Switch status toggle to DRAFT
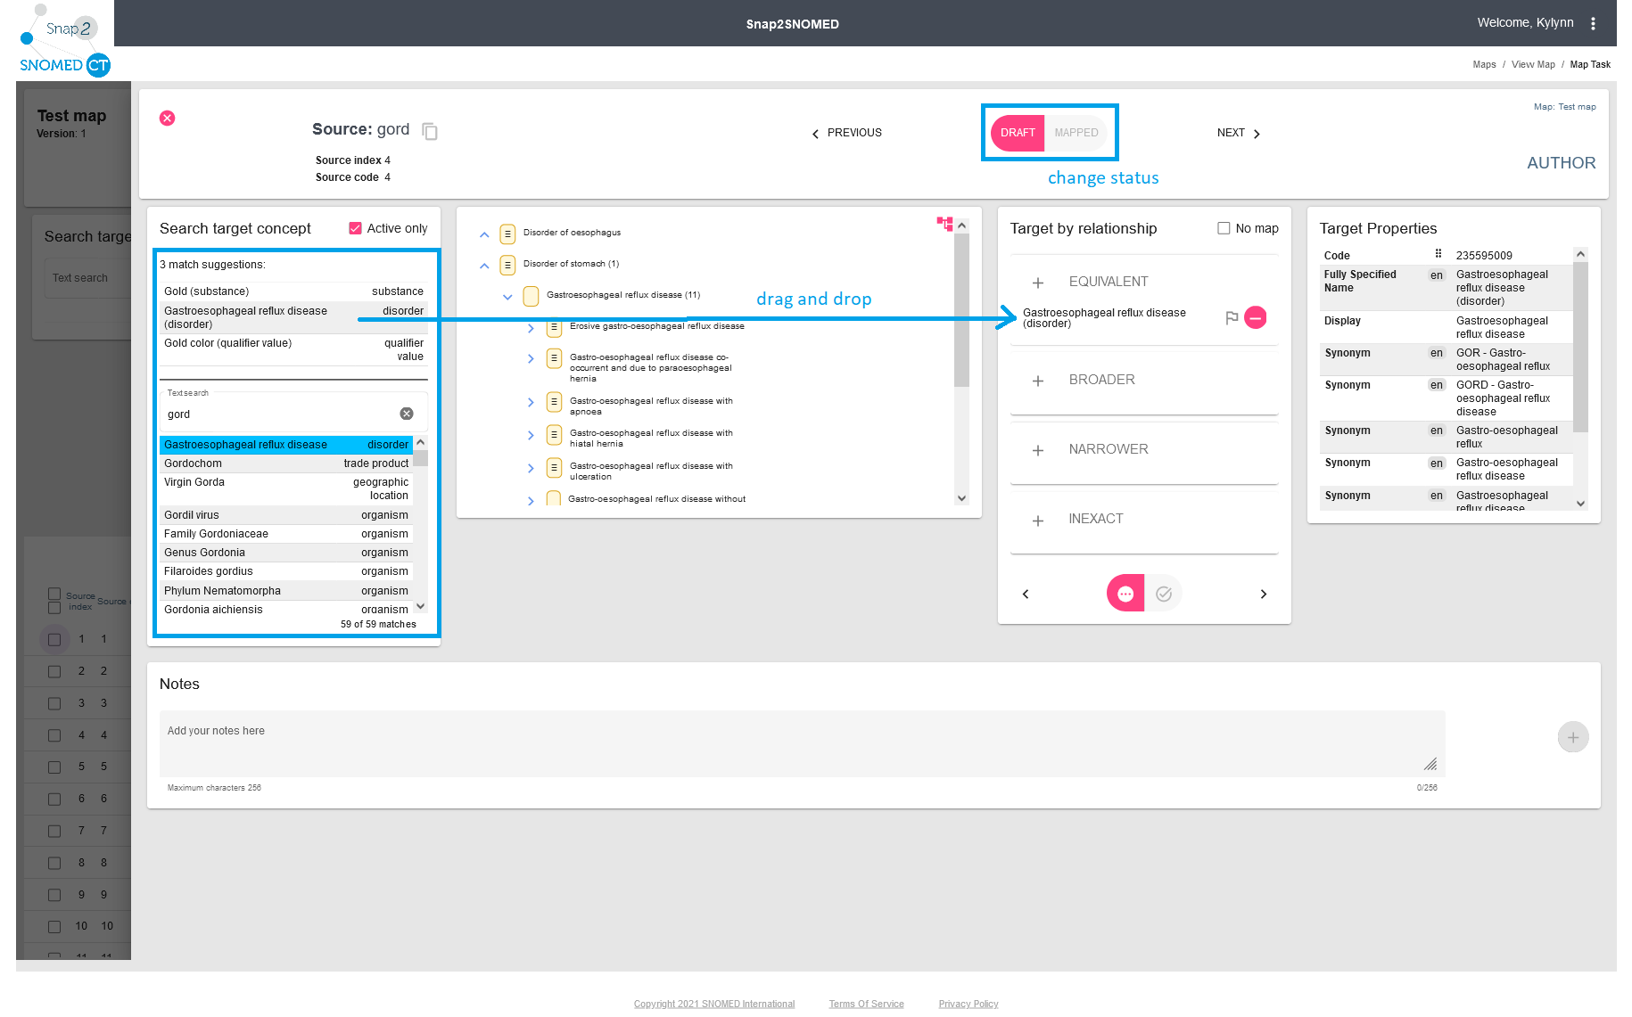This screenshot has width=1632, height=1017. click(x=1018, y=133)
